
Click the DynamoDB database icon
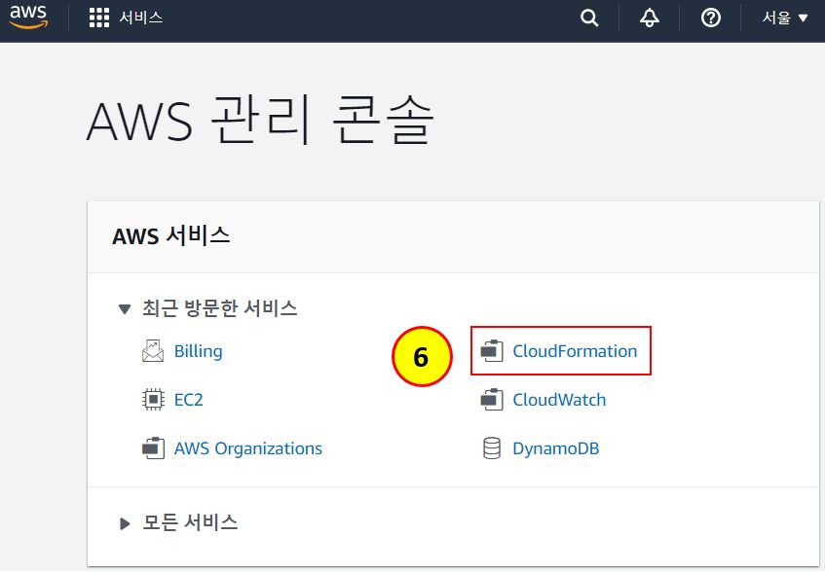(x=492, y=448)
